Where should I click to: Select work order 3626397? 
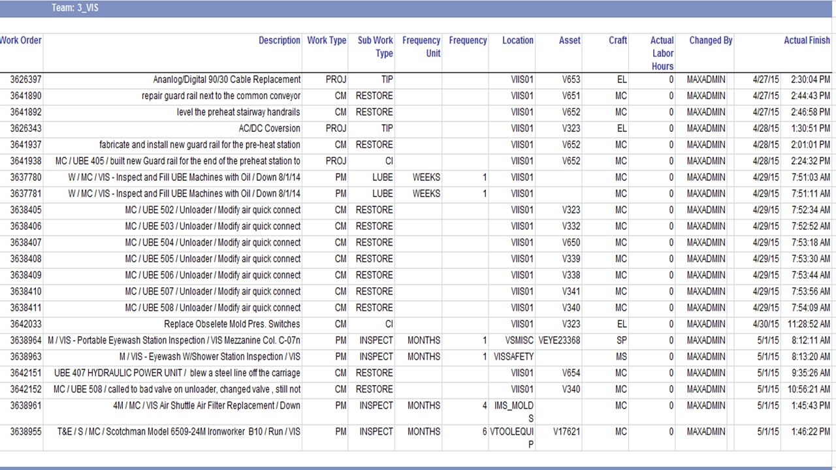(x=26, y=80)
